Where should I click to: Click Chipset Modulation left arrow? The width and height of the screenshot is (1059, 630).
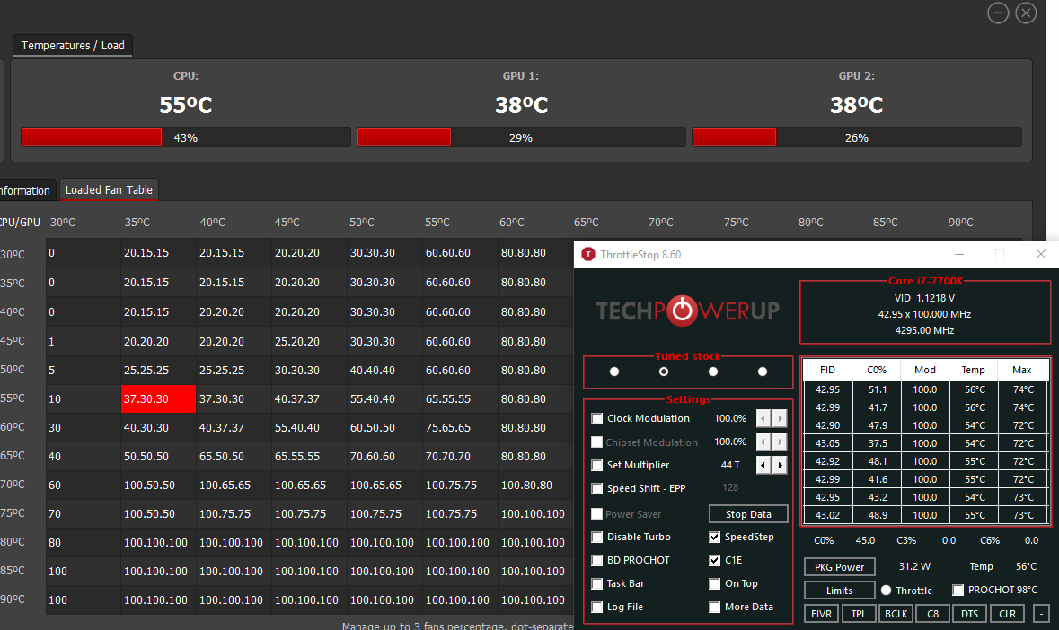coord(763,442)
